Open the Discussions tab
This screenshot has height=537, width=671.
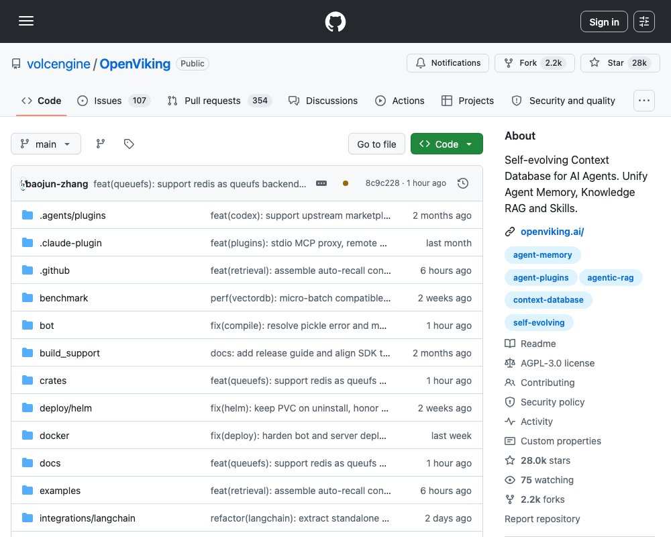(x=323, y=101)
